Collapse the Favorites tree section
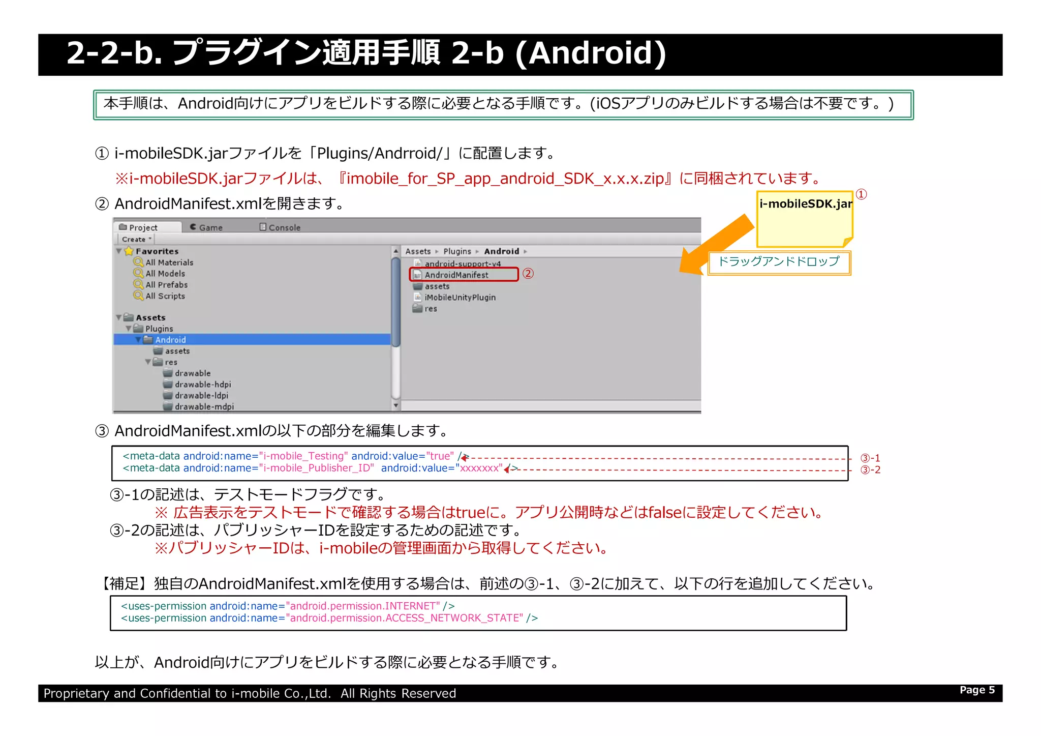Viewport: 1041px width, 736px height. [x=119, y=251]
